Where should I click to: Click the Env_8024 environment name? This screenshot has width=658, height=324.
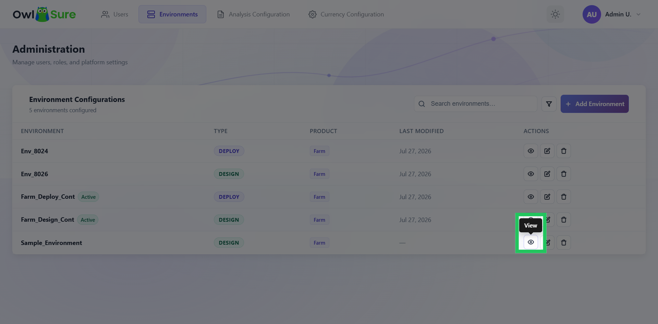(34, 151)
